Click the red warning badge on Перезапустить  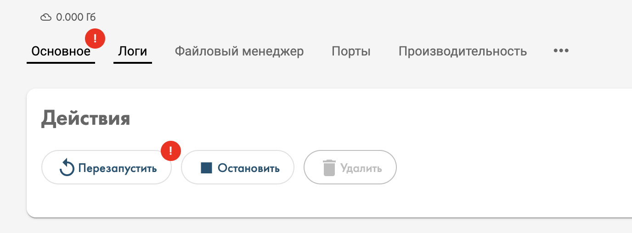[171, 150]
